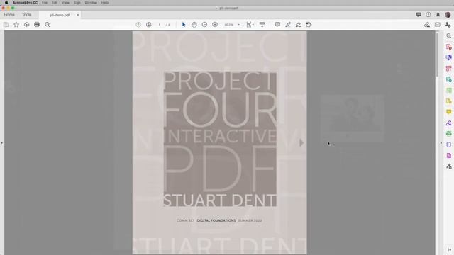This screenshot has width=454, height=255.
Task: Send file by email envelope icon
Action: [438, 25]
